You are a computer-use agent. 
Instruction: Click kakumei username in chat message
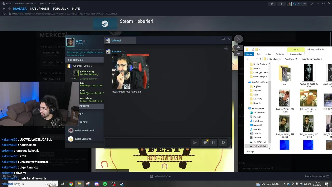[x=117, y=52]
